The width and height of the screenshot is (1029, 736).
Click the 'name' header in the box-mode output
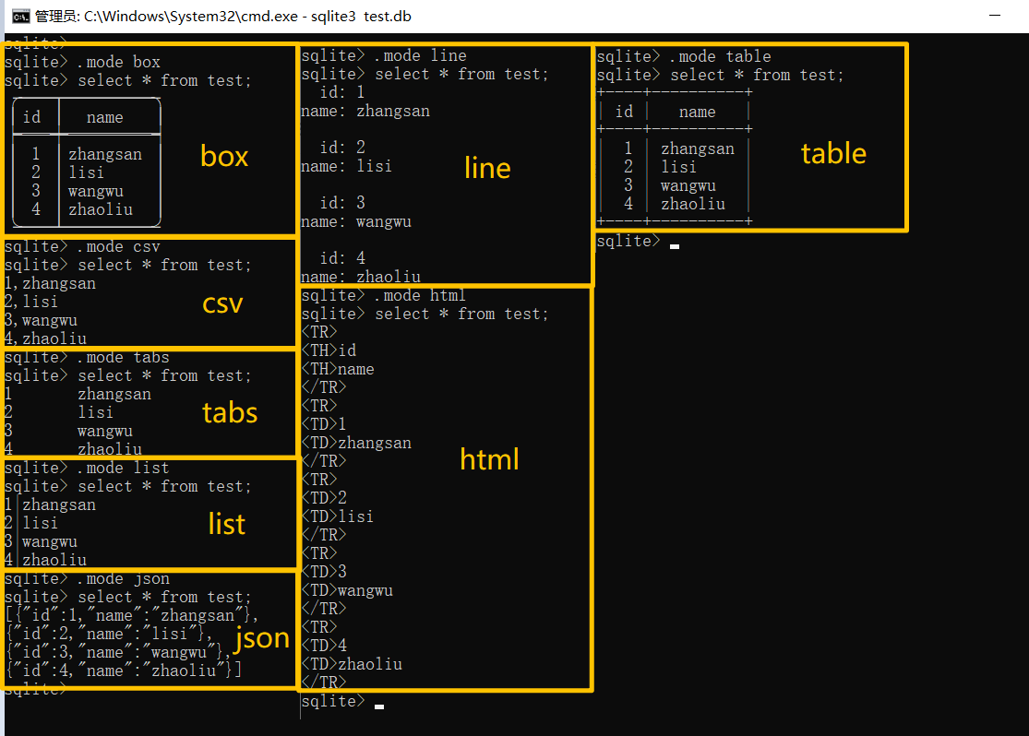105,117
